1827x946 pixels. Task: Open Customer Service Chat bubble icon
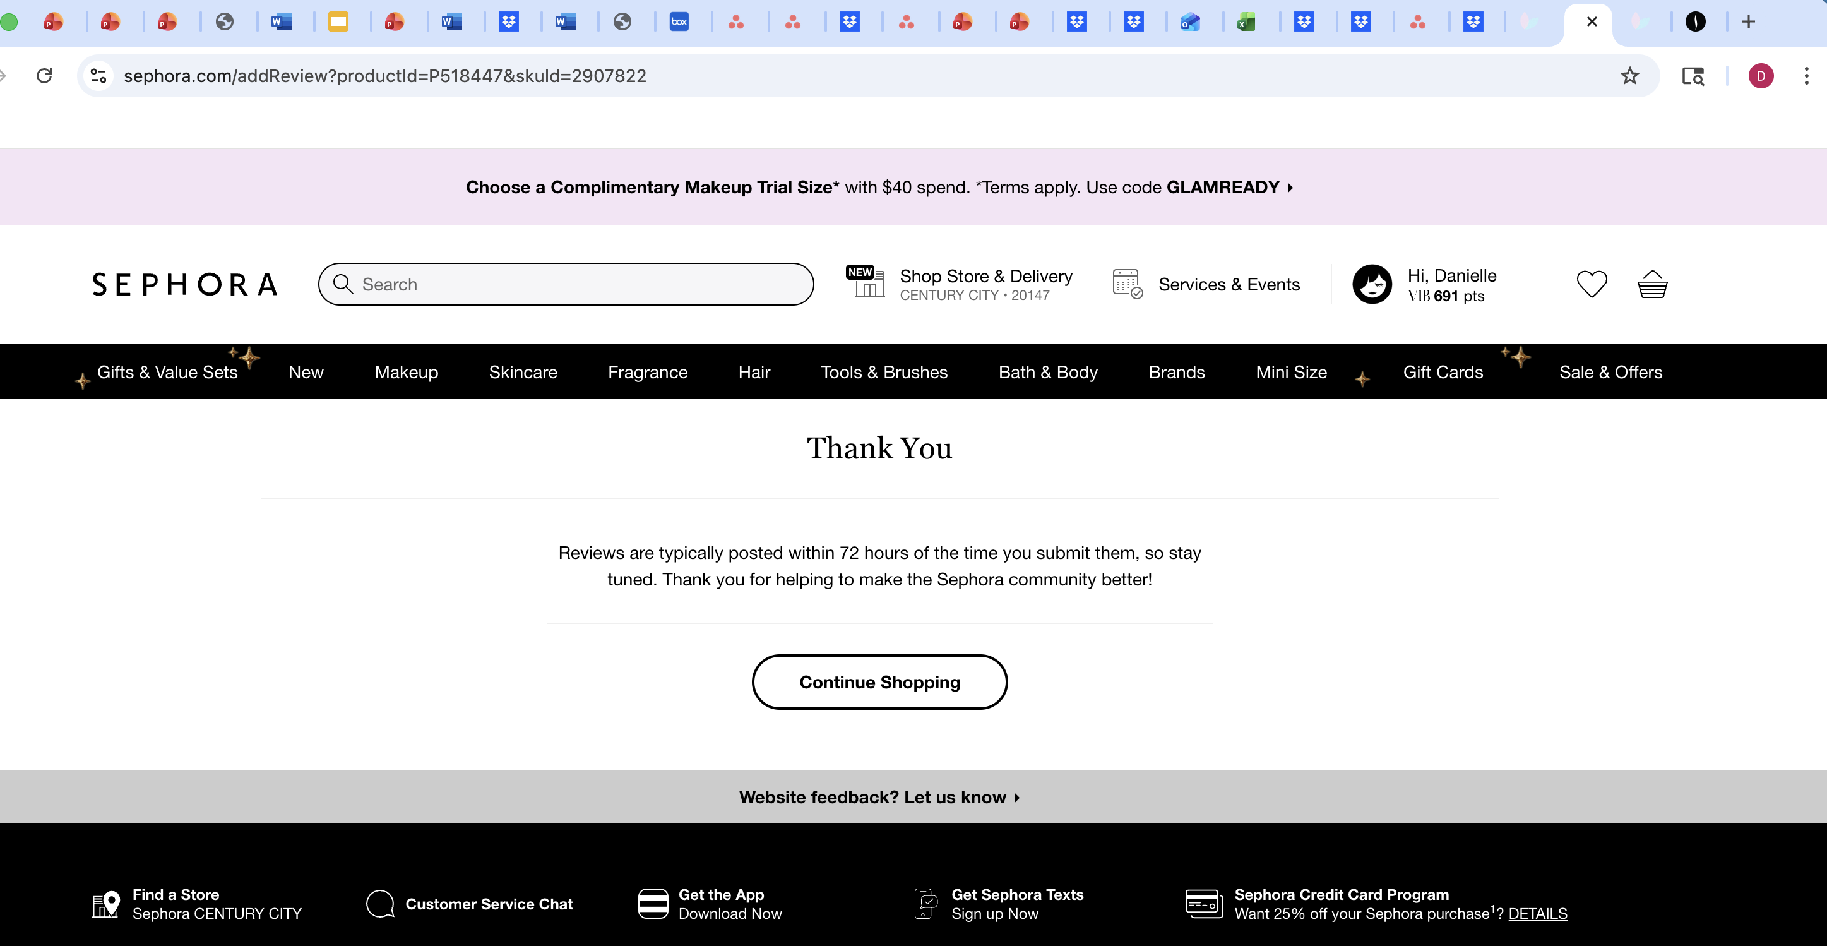380,904
